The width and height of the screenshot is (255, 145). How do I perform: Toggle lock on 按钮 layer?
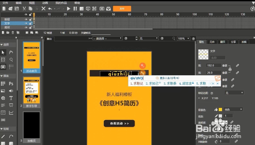point(31,19)
